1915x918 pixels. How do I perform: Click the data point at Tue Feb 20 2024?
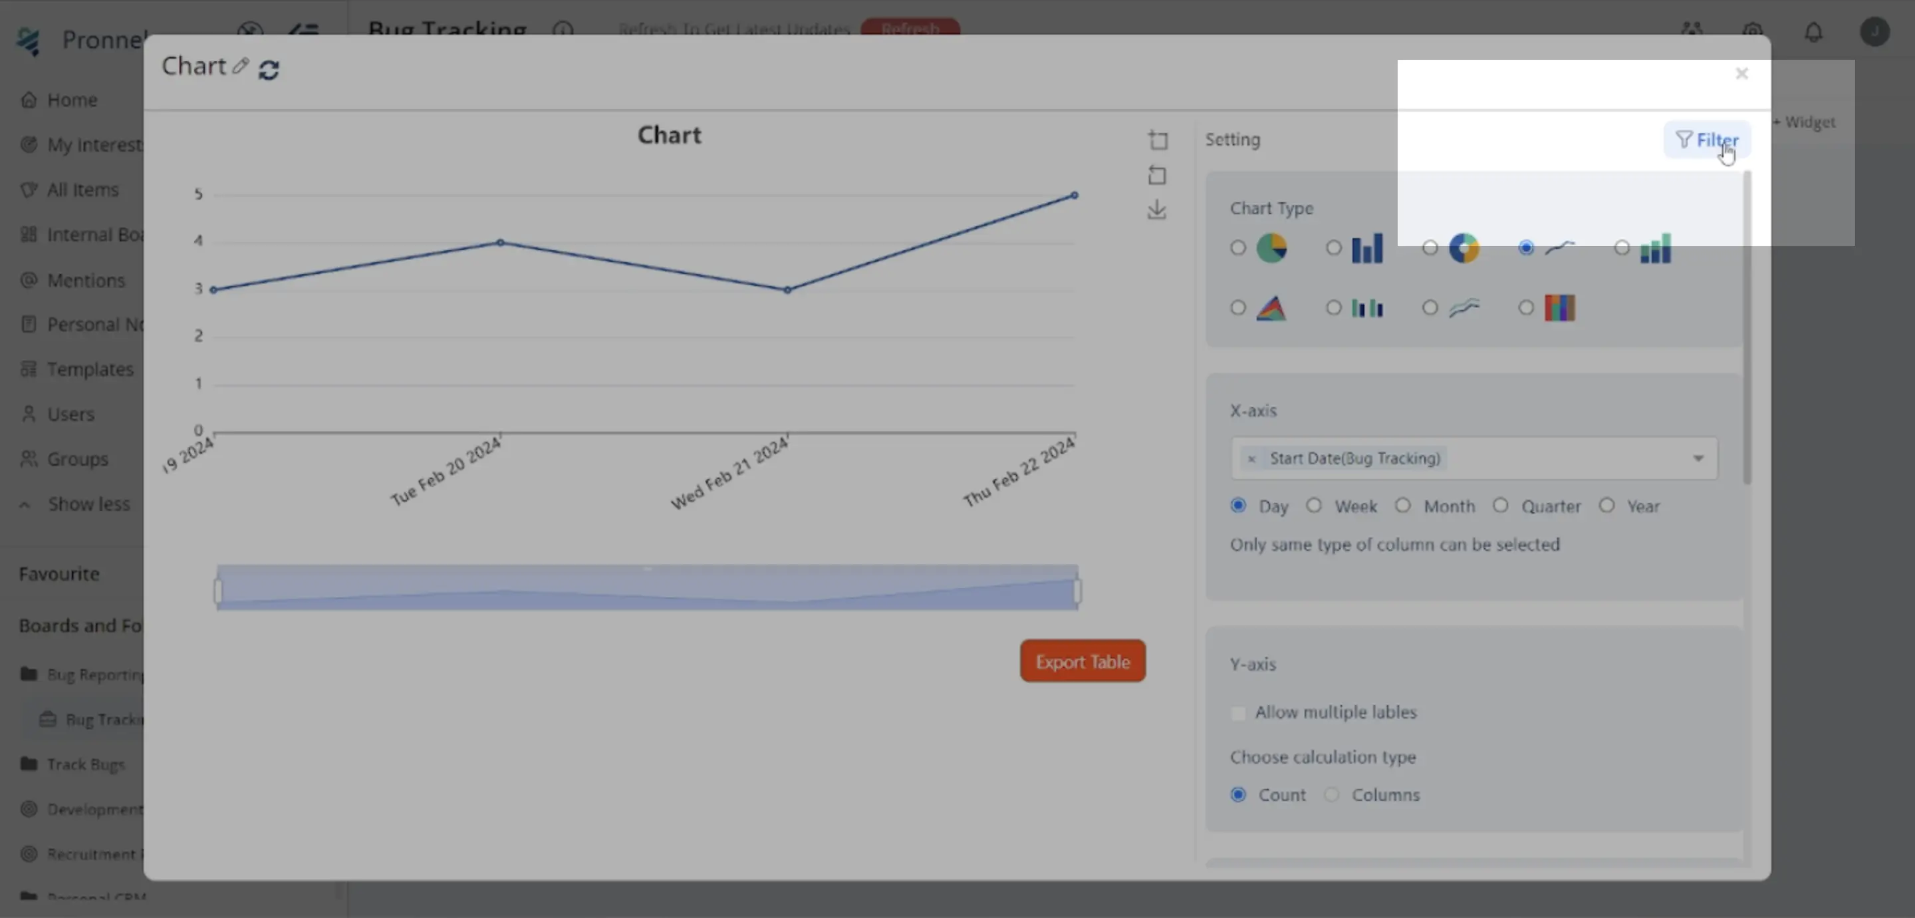coord(500,243)
